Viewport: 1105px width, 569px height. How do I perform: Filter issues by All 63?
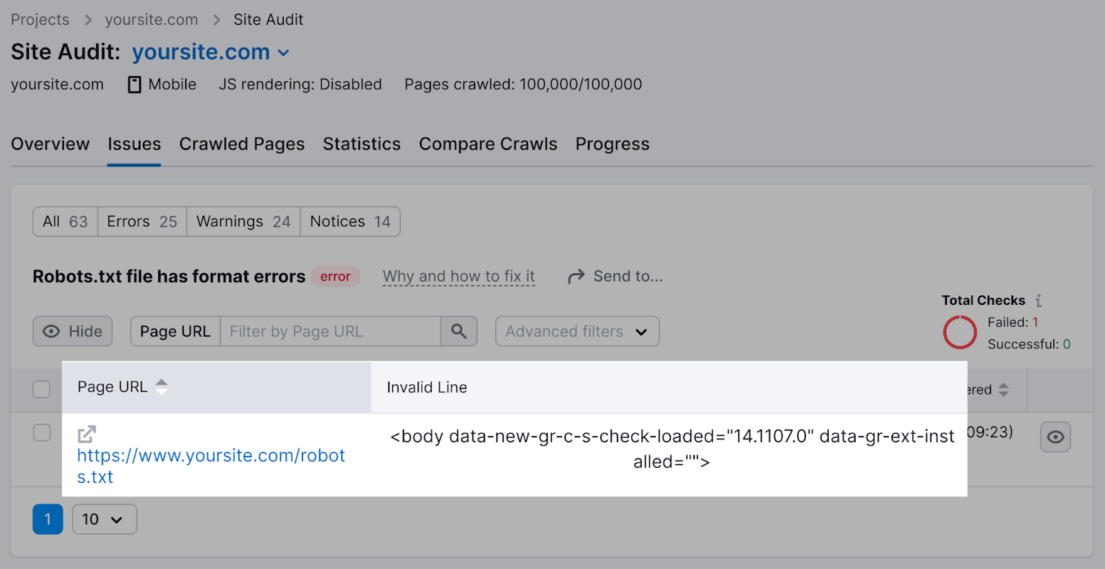[x=66, y=221]
